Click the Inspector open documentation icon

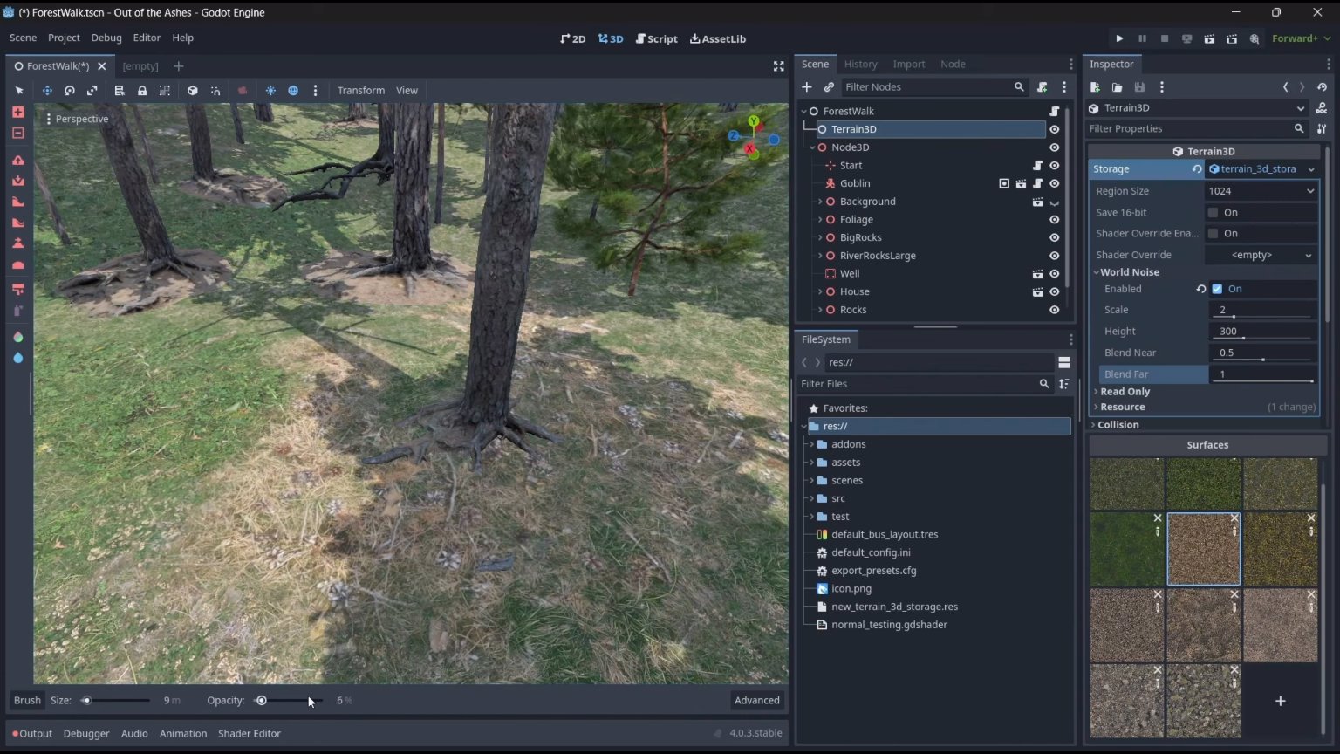point(1322,108)
